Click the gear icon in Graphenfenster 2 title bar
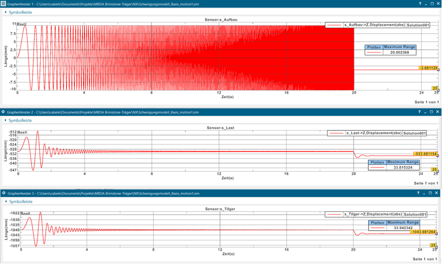The image size is (442, 264). pos(3,112)
